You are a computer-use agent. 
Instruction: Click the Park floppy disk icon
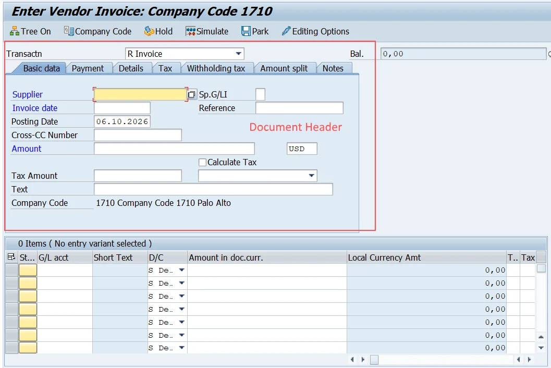pyautogui.click(x=246, y=31)
